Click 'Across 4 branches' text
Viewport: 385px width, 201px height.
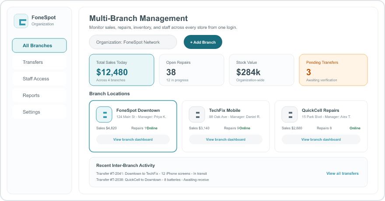click(x=111, y=80)
